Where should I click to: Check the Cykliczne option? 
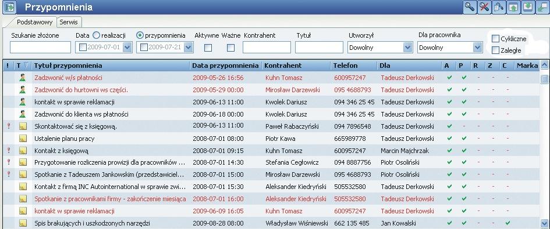click(495, 38)
